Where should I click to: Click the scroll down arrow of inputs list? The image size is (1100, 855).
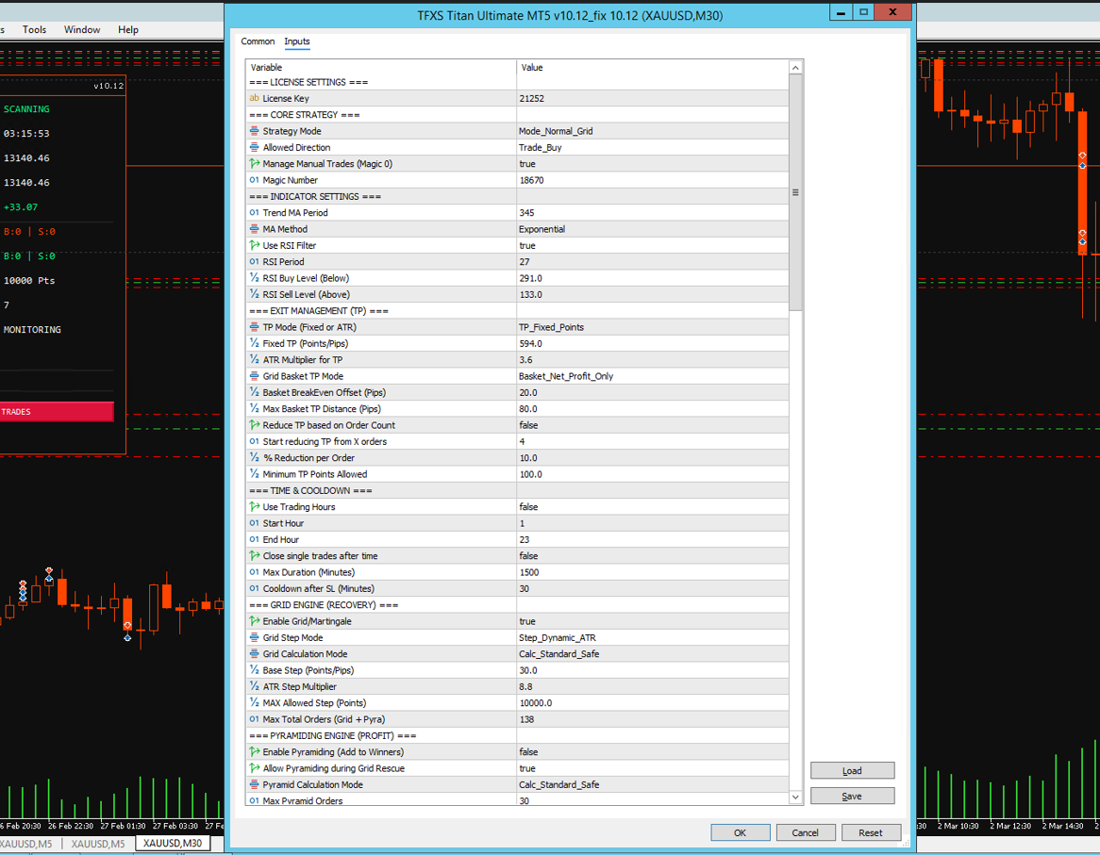click(x=795, y=797)
